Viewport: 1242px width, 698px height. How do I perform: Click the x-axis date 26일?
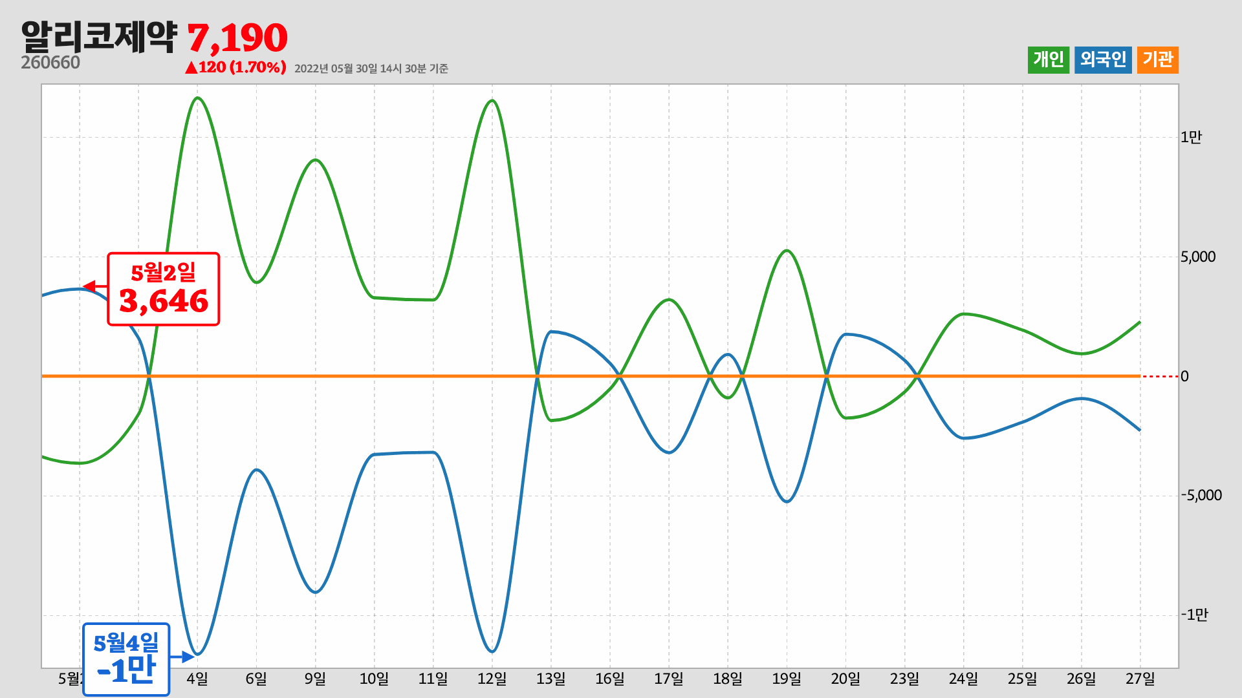pos(1081,679)
